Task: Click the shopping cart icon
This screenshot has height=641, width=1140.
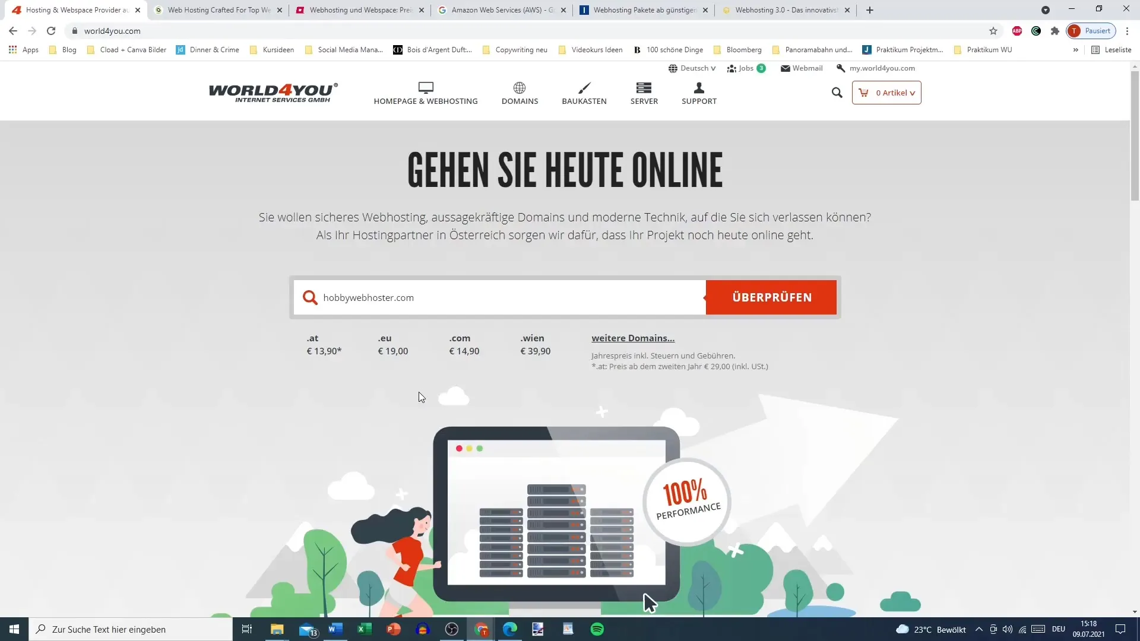Action: (x=863, y=93)
